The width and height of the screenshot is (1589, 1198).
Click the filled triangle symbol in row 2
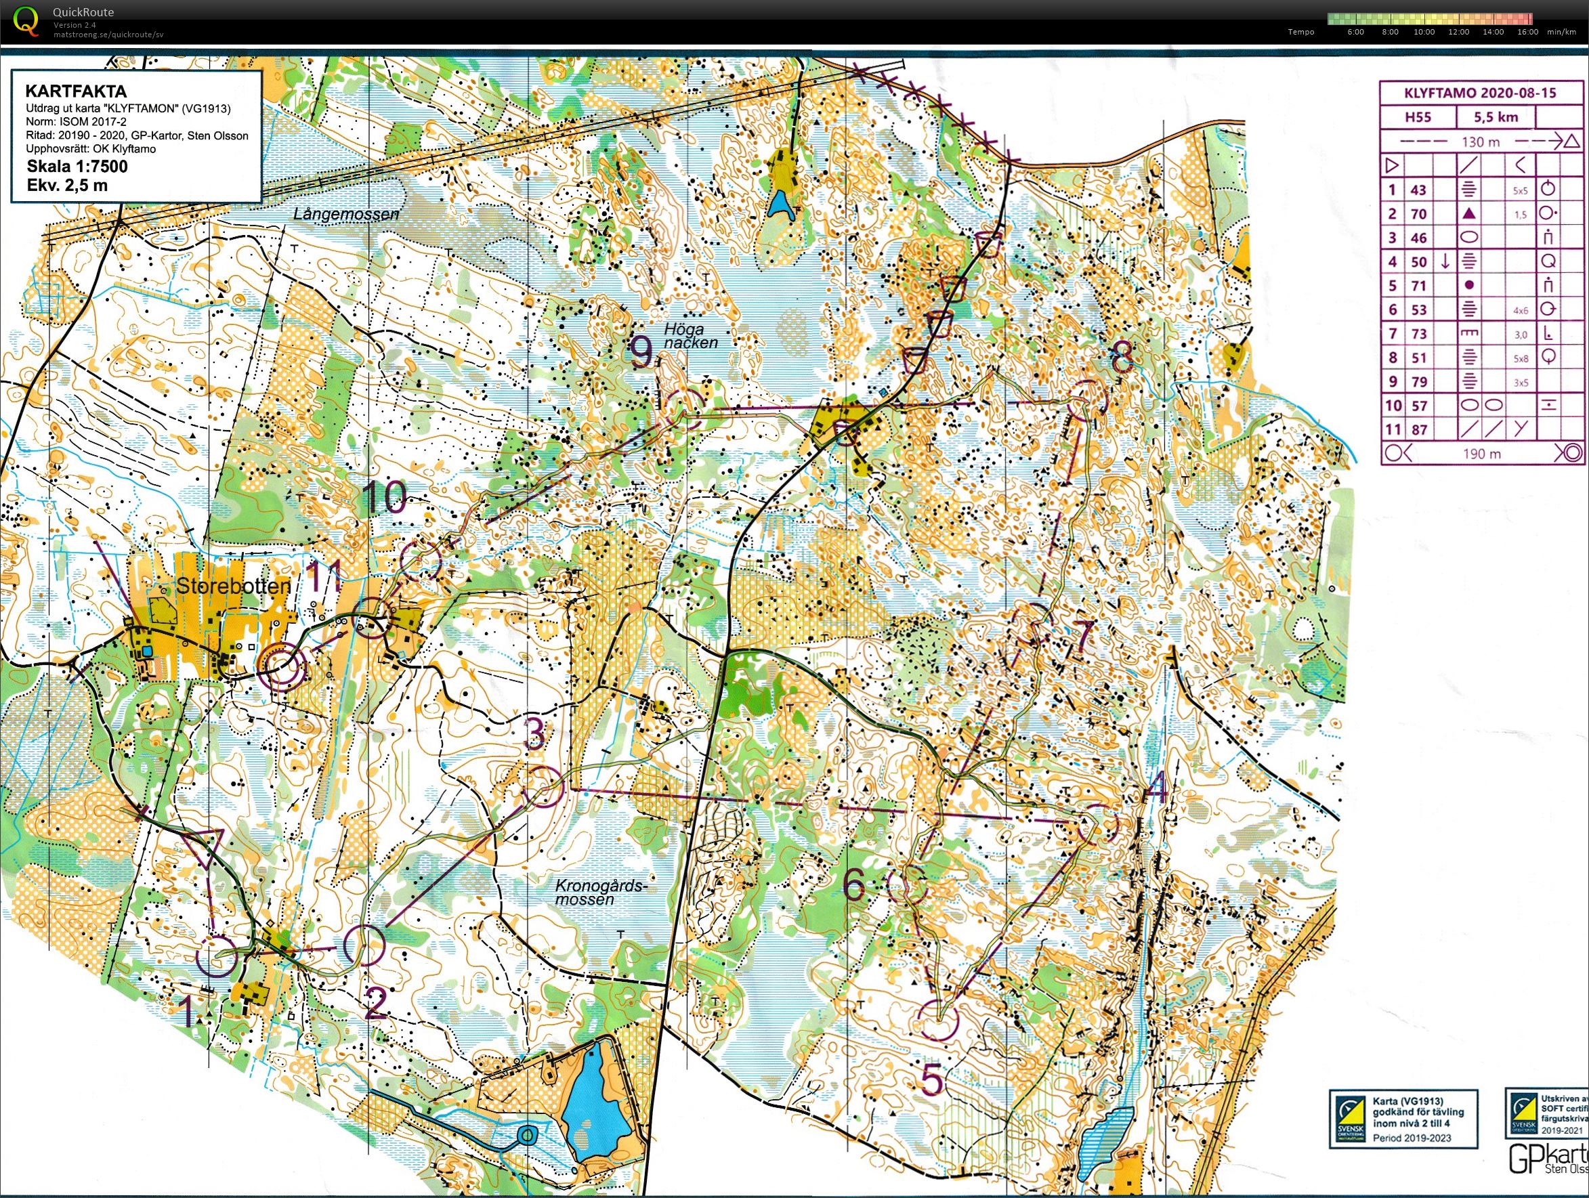pos(1470,213)
